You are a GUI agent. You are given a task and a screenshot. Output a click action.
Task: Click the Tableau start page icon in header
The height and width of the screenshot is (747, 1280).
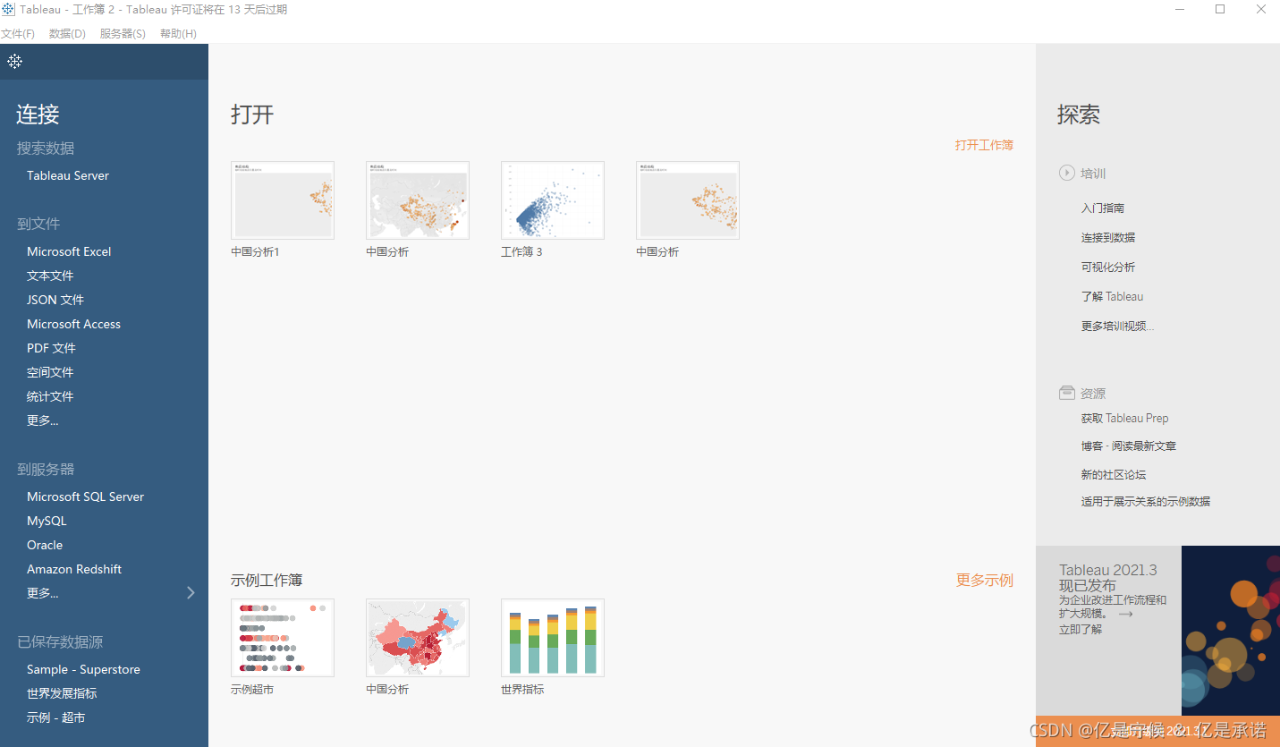click(x=14, y=61)
